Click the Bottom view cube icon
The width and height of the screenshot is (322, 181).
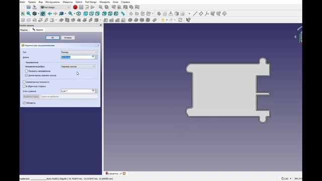[110, 14]
